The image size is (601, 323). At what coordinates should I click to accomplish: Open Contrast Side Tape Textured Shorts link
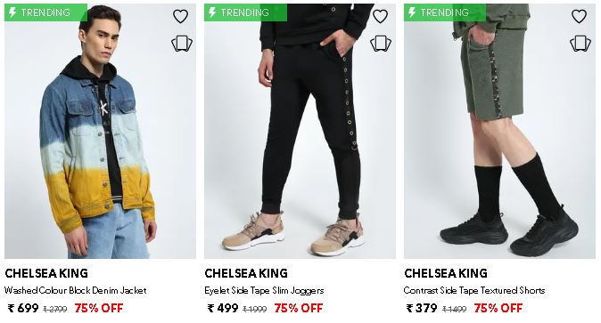pos(474,290)
